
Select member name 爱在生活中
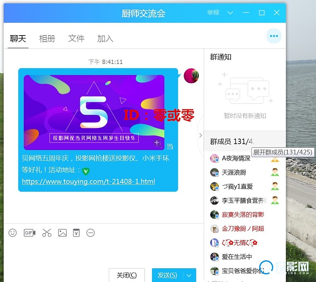click(237, 257)
